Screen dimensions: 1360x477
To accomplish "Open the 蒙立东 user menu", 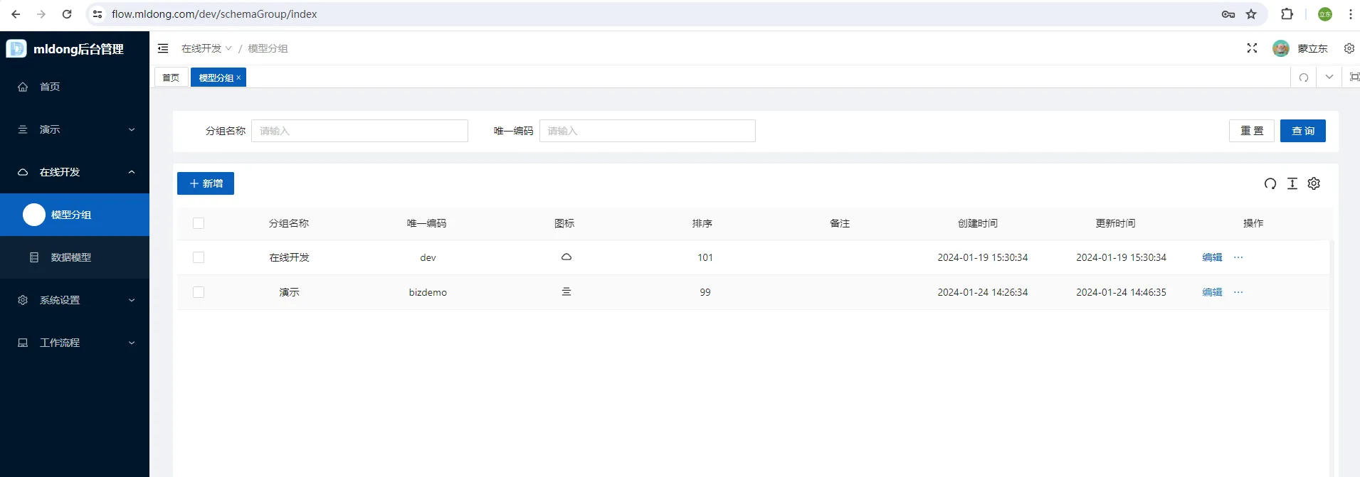I will [x=1312, y=48].
